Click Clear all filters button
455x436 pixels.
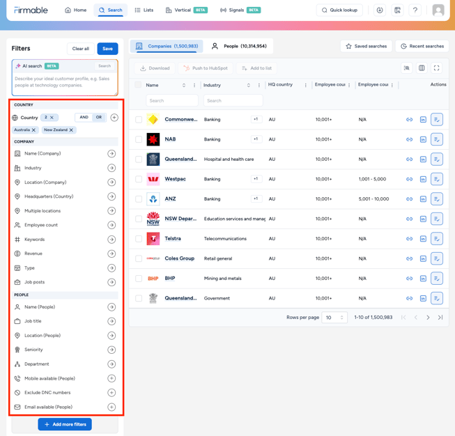click(81, 49)
